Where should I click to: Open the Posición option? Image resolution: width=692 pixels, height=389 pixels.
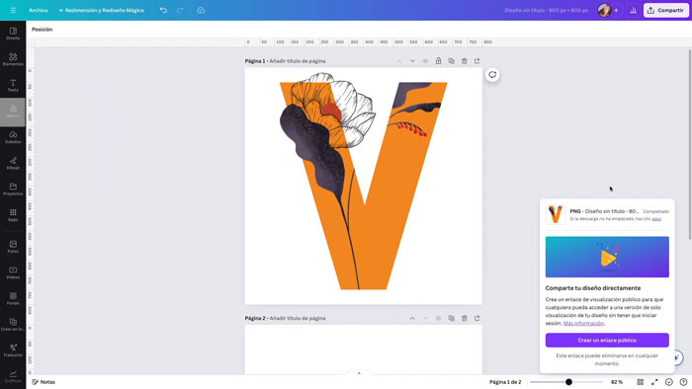(x=42, y=30)
